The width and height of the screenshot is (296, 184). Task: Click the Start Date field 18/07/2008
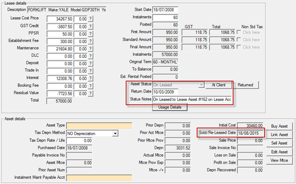[165, 10]
